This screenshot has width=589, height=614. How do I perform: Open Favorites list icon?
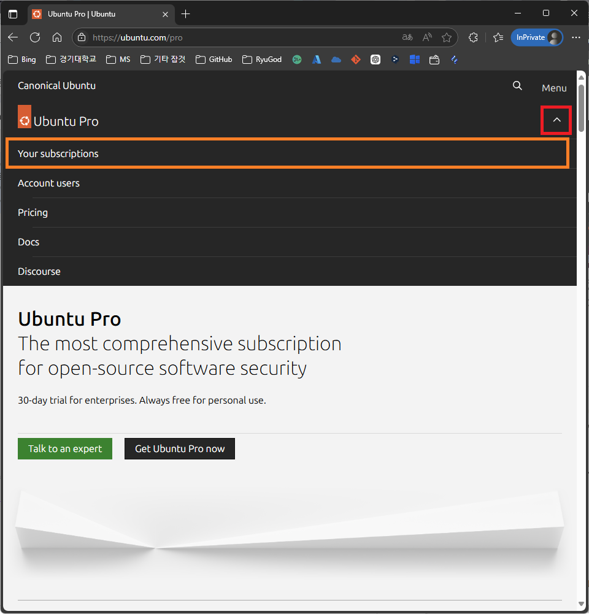498,37
